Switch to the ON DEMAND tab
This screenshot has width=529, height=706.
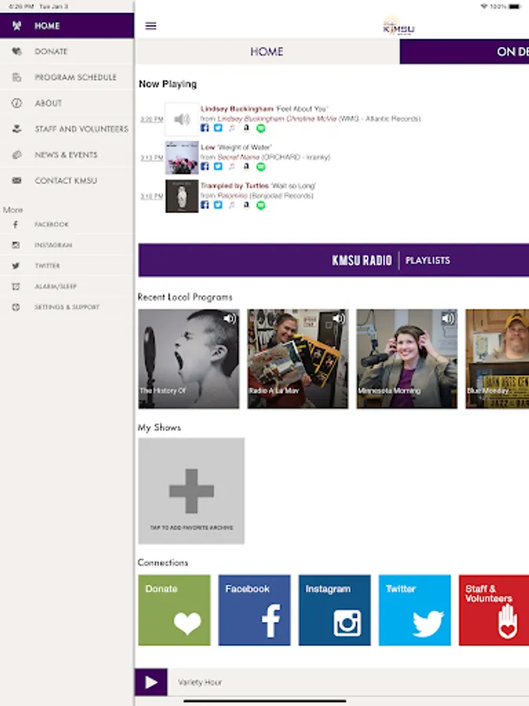click(x=464, y=51)
